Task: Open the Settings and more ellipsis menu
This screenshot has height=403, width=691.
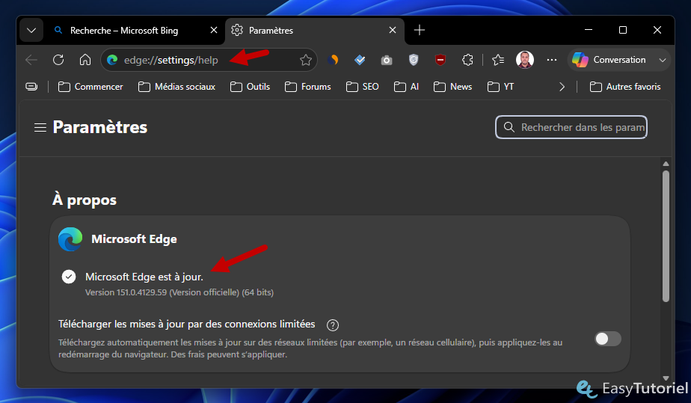Action: click(552, 60)
